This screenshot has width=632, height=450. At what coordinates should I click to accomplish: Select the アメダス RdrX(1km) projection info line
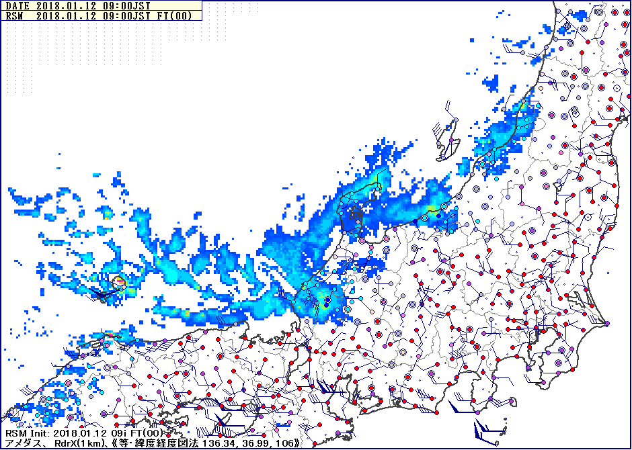153,443
